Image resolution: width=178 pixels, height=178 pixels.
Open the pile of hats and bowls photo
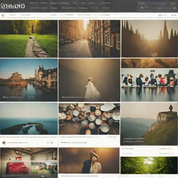click(89, 119)
